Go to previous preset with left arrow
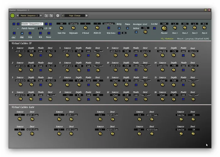 pyautogui.click(x=18, y=15)
